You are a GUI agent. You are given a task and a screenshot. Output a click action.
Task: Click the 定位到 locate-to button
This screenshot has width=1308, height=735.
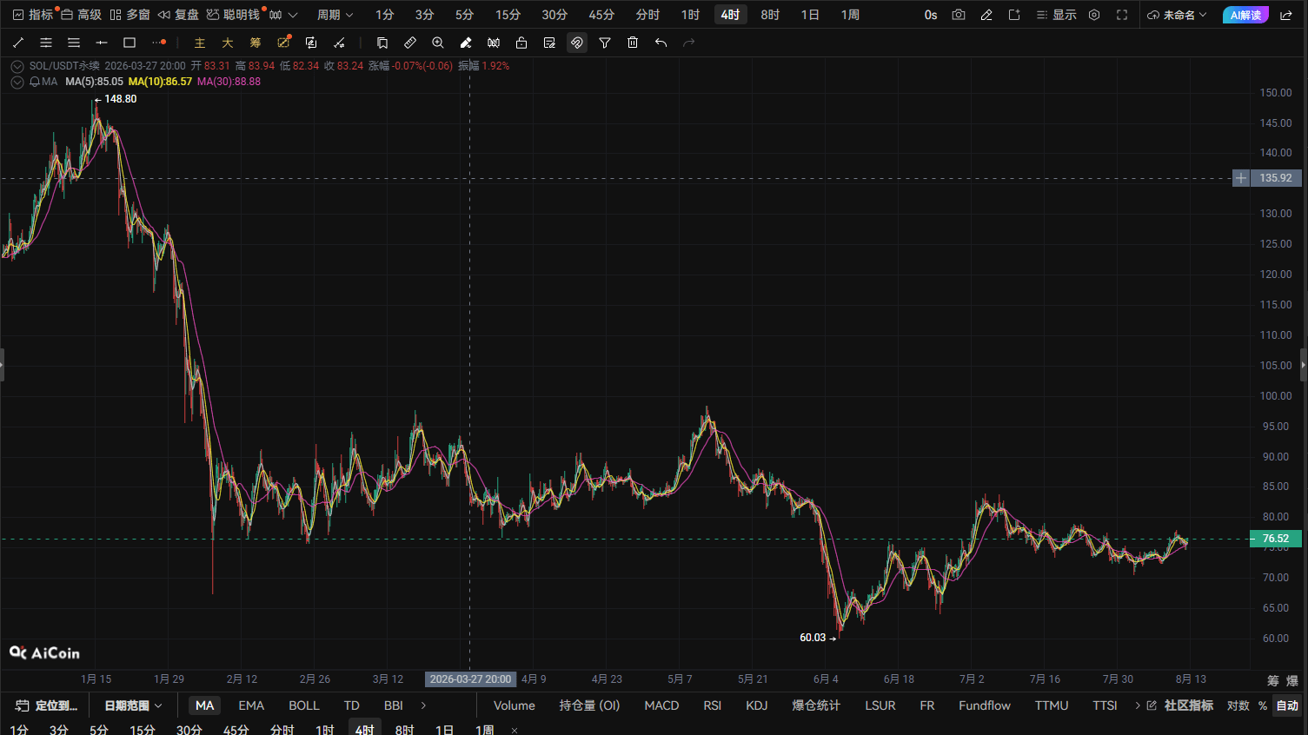tap(47, 705)
